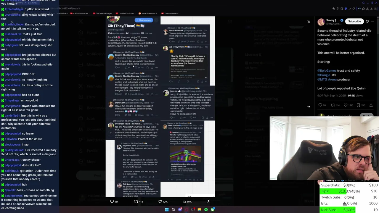The width and height of the screenshot is (379, 213).
Task: Click the enlarged Bluesky screenshot image
Action: pos(160,106)
